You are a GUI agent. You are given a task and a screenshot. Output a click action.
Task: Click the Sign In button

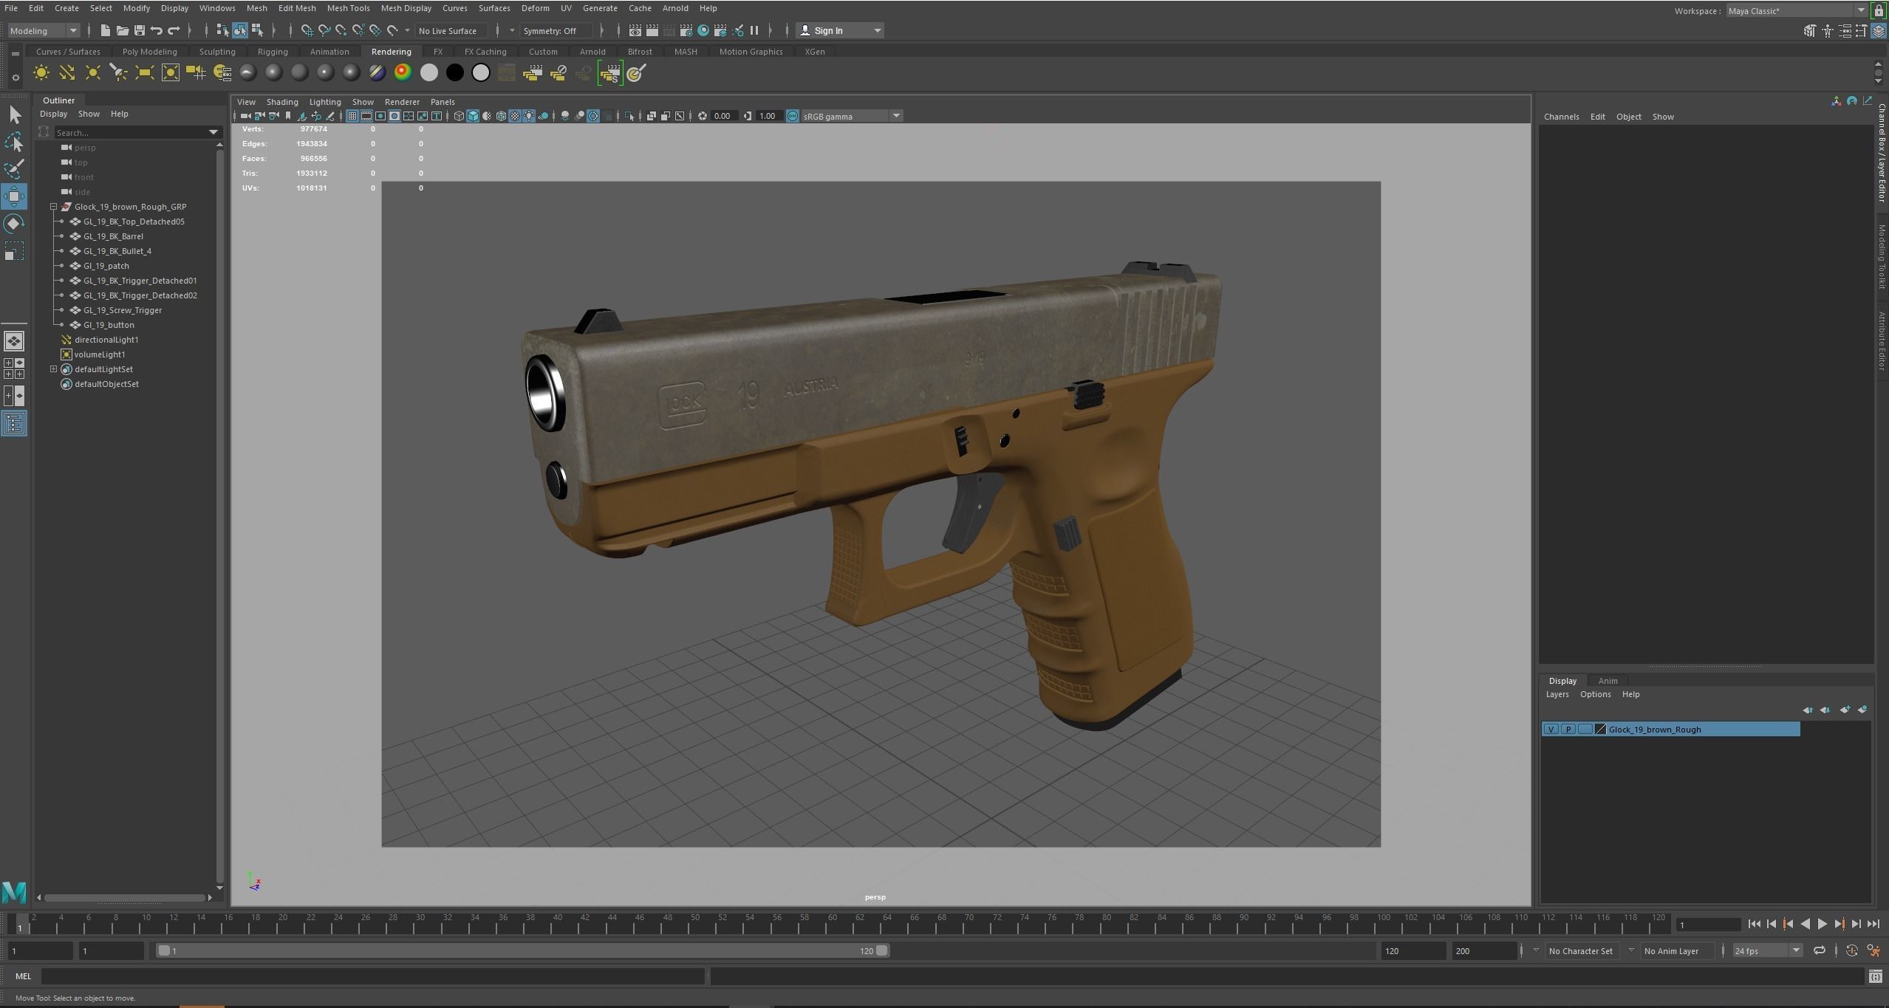tap(827, 30)
